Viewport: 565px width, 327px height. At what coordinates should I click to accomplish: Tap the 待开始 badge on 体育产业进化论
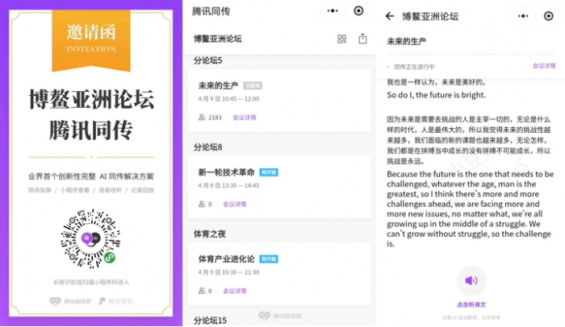coord(269,259)
